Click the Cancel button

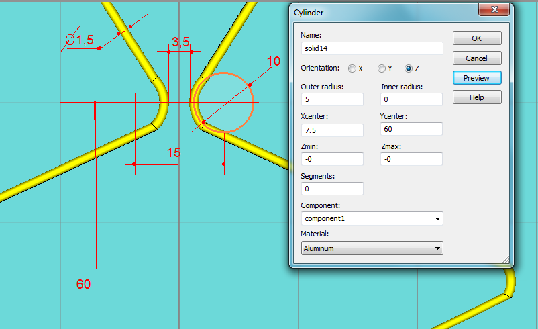point(476,58)
